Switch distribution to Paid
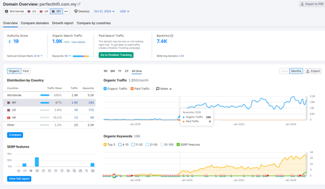The width and height of the screenshot is (325, 189). click(x=26, y=71)
